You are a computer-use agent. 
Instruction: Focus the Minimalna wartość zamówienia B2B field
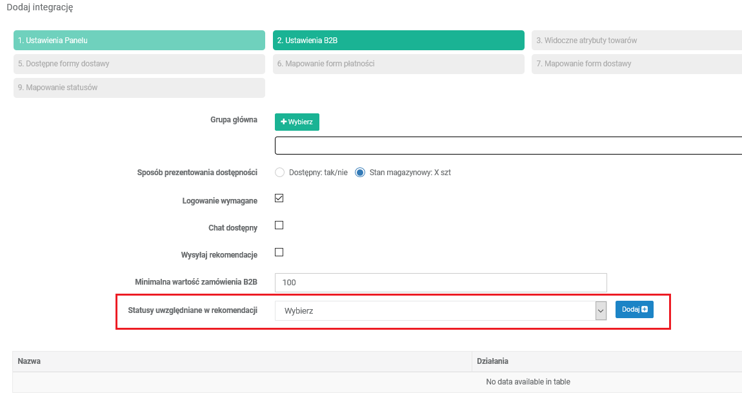[x=441, y=283]
